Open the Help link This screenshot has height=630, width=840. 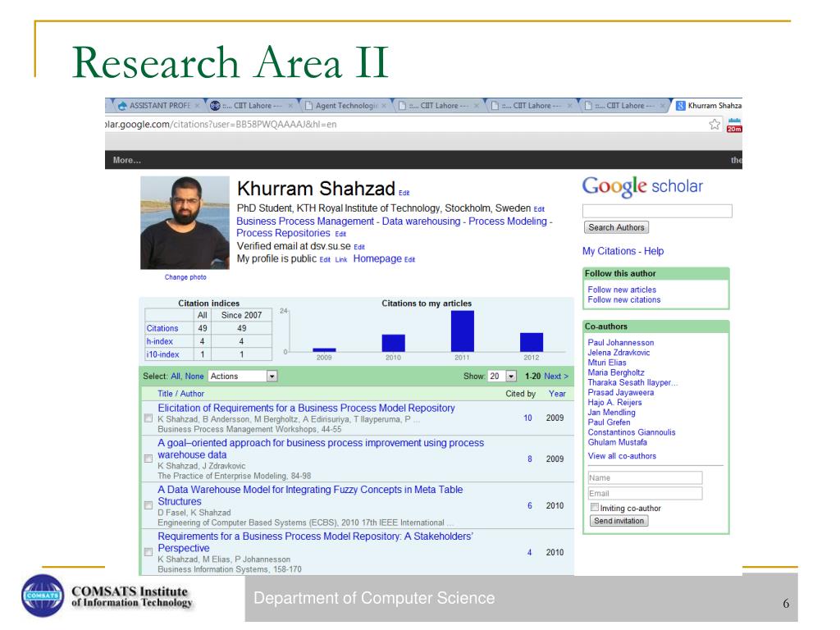(x=654, y=251)
